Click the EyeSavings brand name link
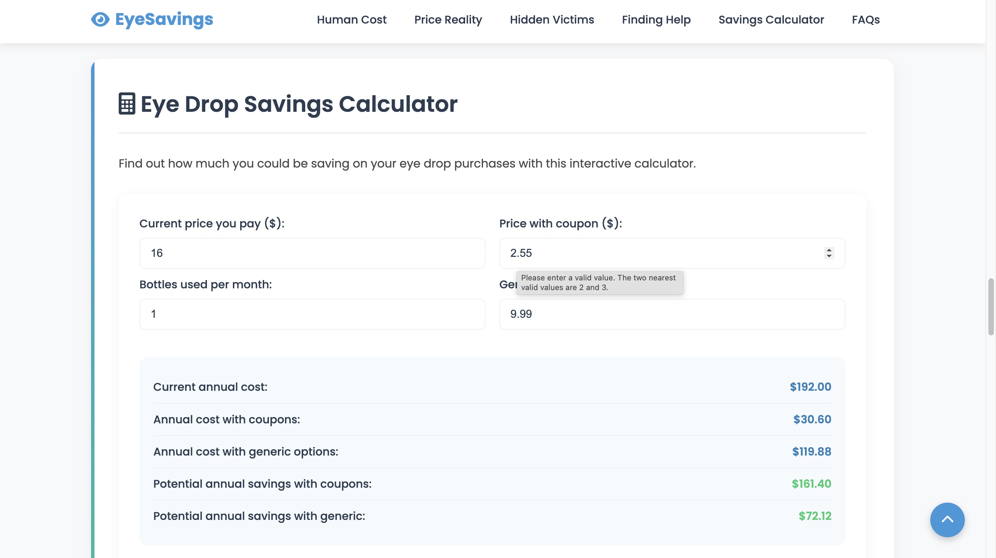996x558 pixels. tap(164, 19)
